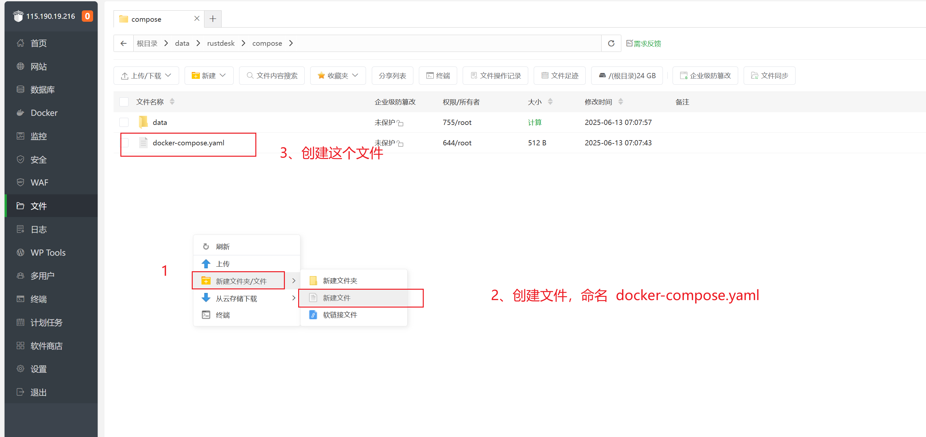Click orange notification badge near server IP
This screenshot has width=926, height=437.
[x=87, y=16]
